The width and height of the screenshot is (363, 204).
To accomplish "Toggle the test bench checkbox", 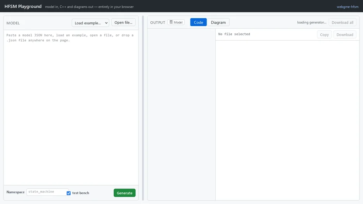I will pos(69,193).
